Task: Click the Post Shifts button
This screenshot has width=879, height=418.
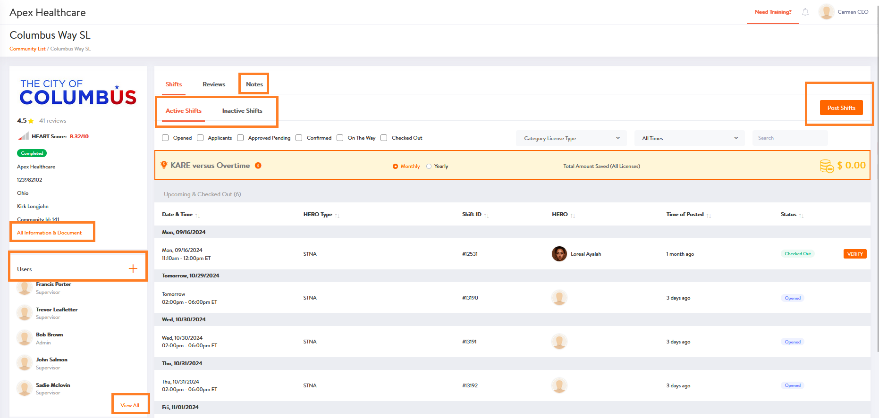Action: (841, 108)
